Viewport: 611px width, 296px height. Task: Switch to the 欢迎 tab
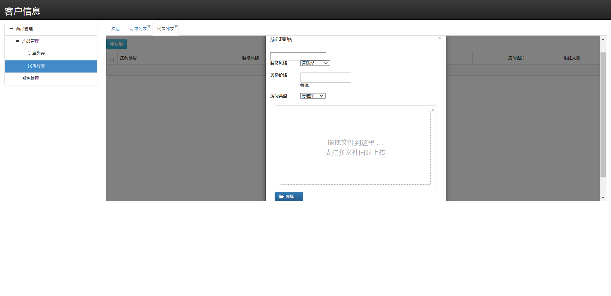(115, 29)
